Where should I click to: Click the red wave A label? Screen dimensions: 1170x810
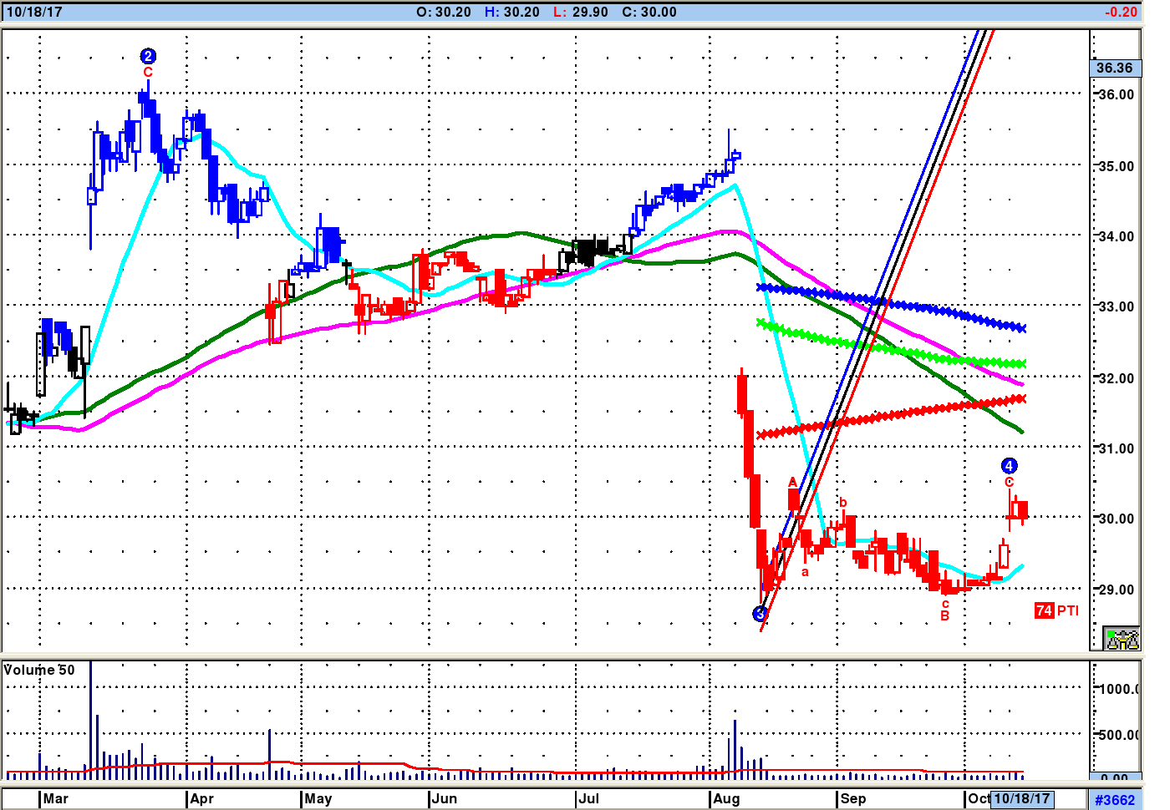(x=792, y=483)
